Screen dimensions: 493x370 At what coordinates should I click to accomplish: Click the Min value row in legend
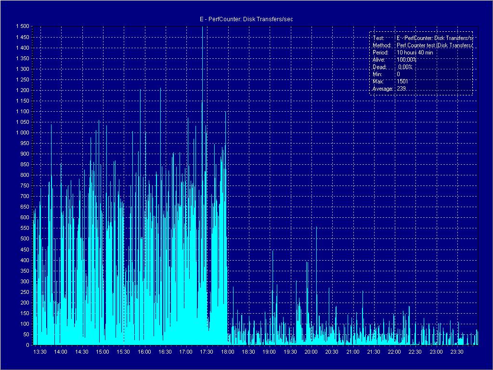386,74
